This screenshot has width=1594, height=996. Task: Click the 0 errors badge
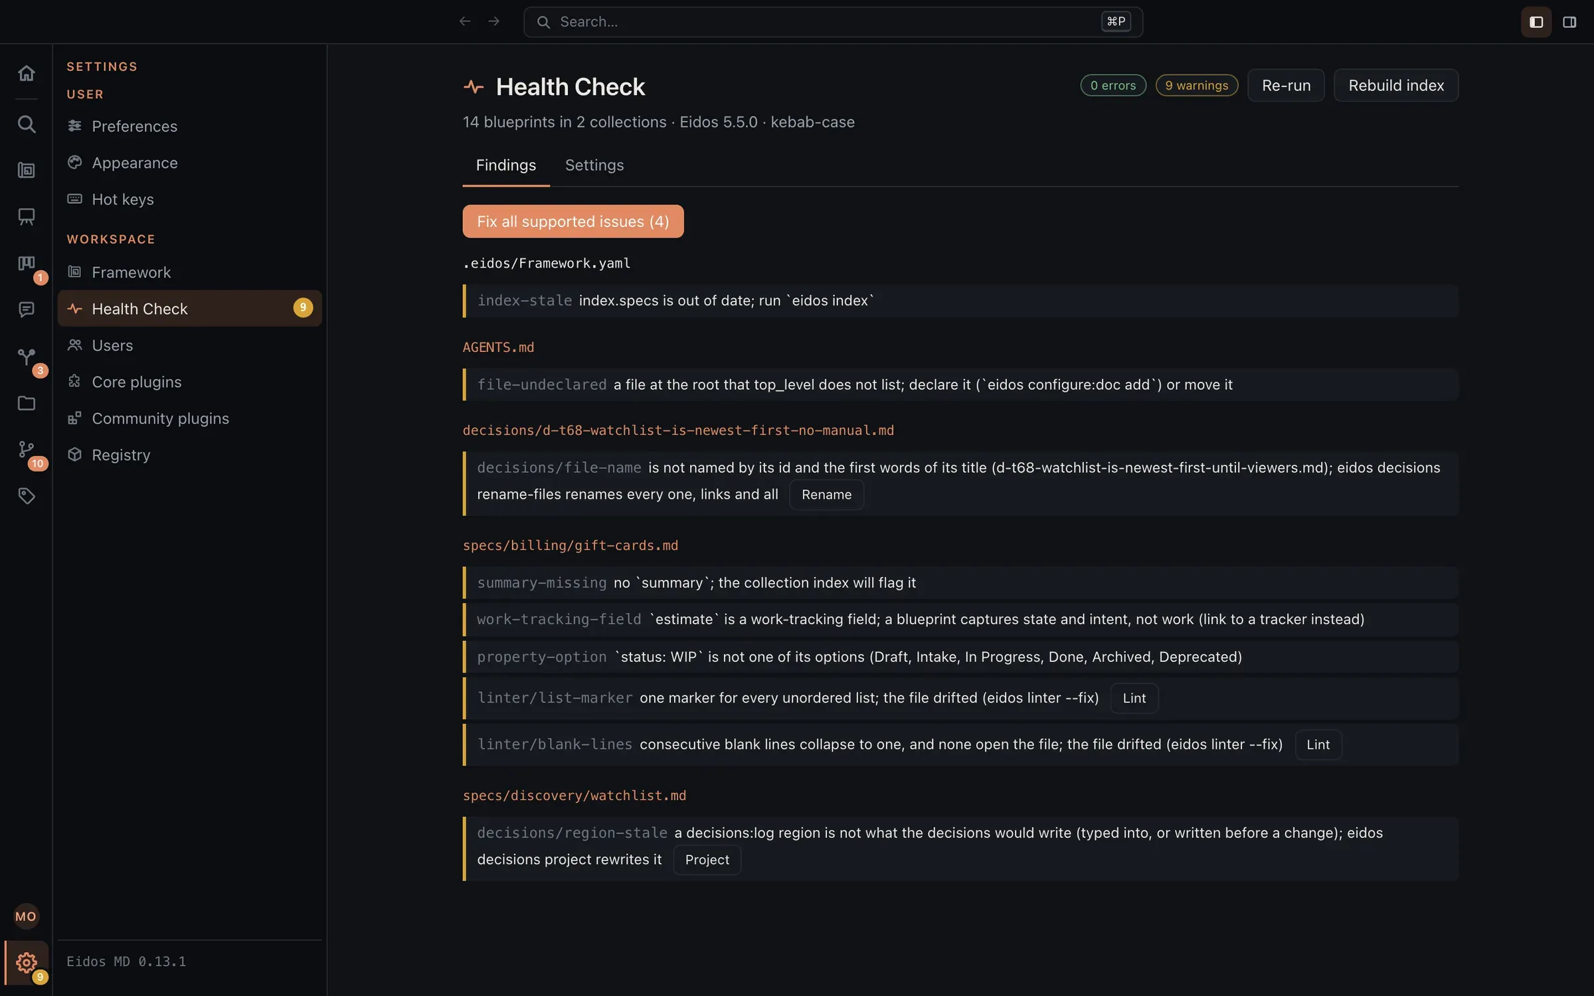coord(1113,86)
